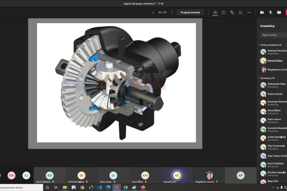The image size is (287, 191).
Task: Open the breakout rooms icon
Action: pyautogui.click(x=240, y=13)
